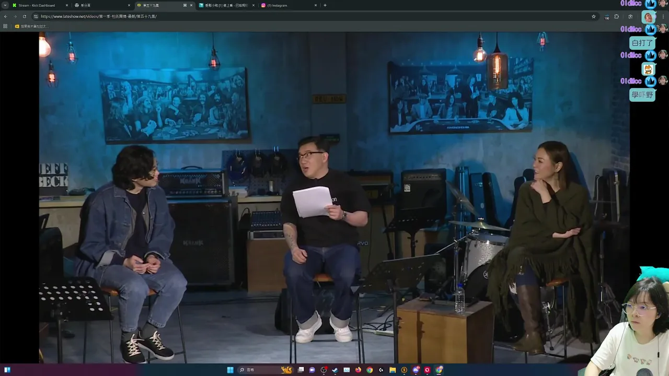The height and width of the screenshot is (376, 669).
Task: Open the yellow circular taskbar app icon
Action: pos(404,370)
